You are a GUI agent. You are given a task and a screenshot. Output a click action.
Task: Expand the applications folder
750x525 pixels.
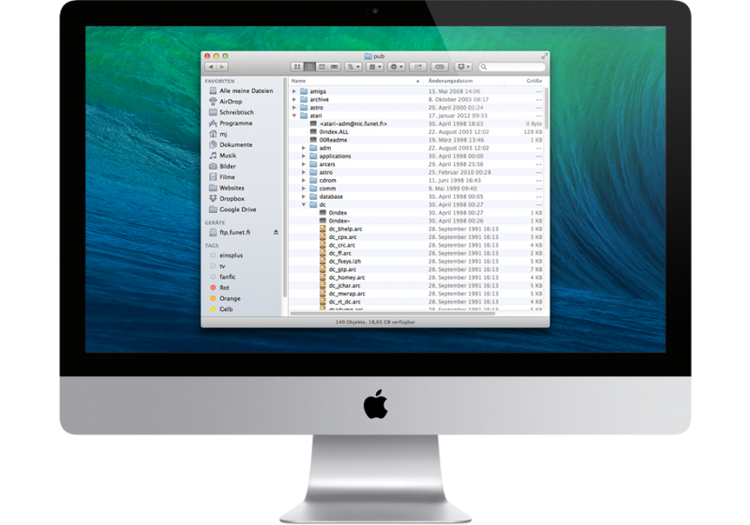click(304, 156)
